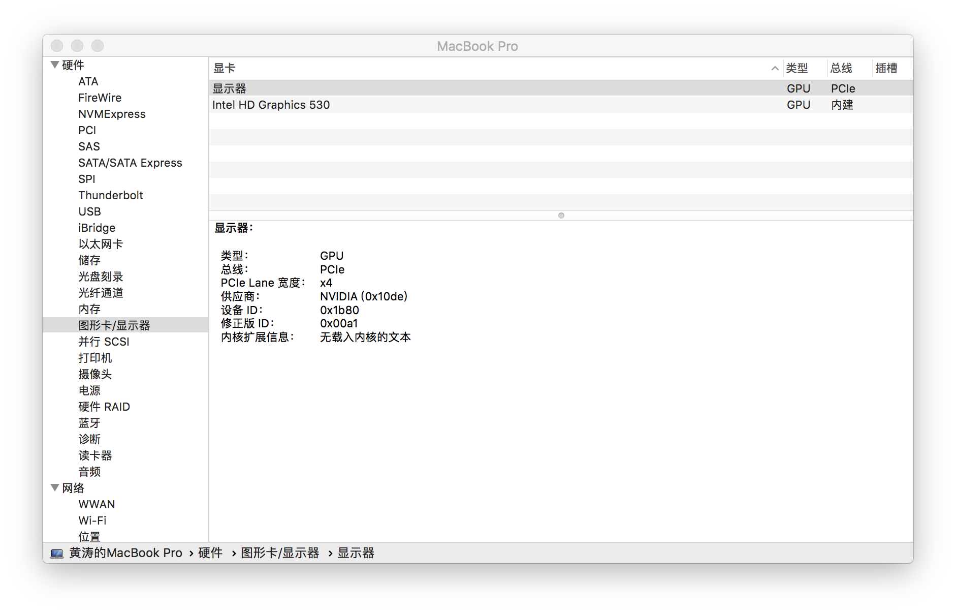Click the 内核扩展信息: label
This screenshot has height=614, width=956.
pyautogui.click(x=257, y=337)
